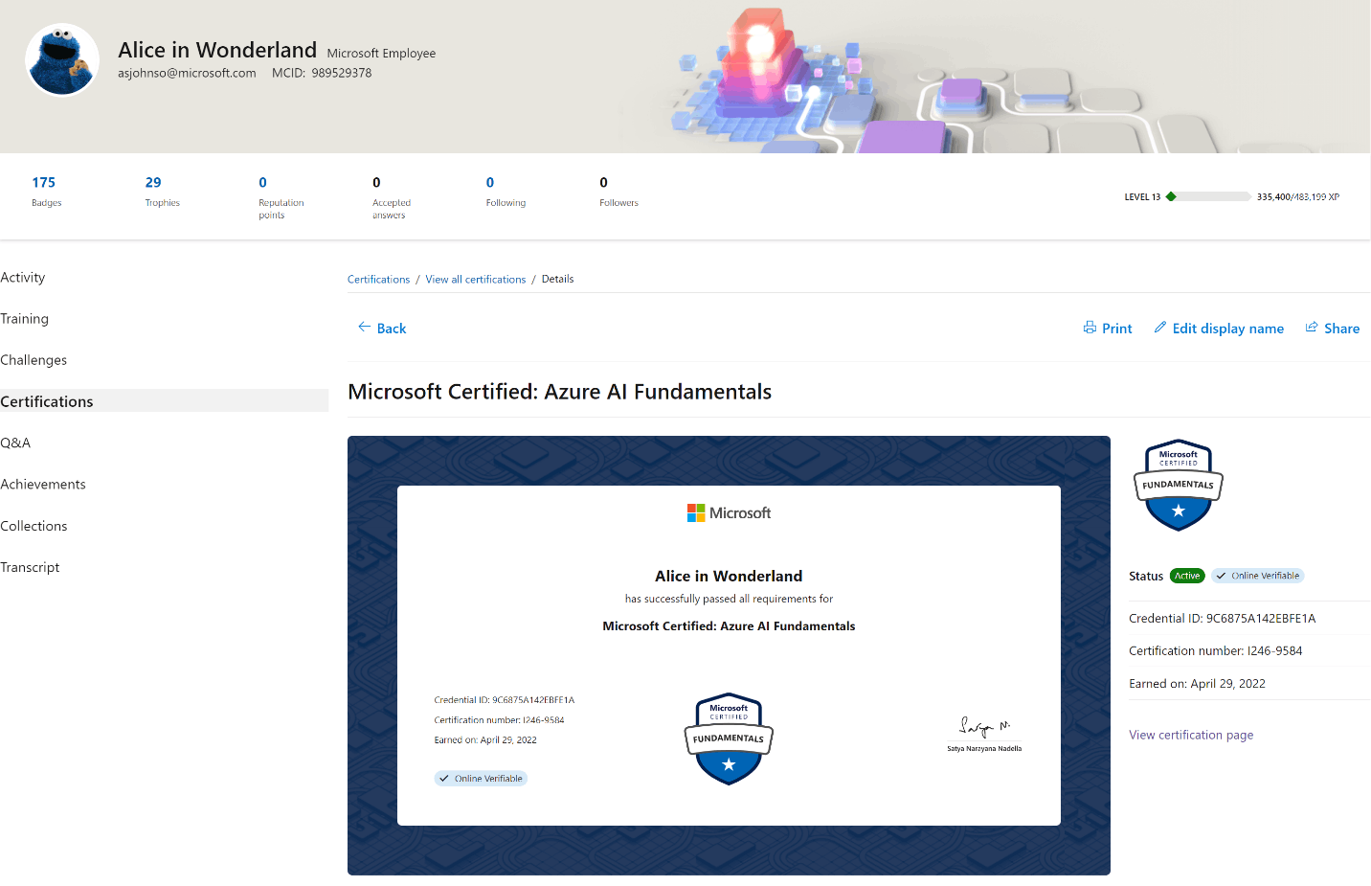Open the Challenges section
This screenshot has width=1371, height=886.
[x=34, y=360]
